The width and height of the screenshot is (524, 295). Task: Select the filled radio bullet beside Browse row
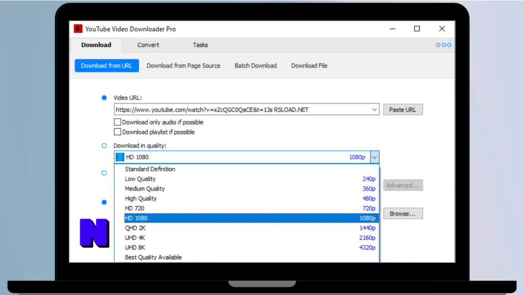coord(104,202)
